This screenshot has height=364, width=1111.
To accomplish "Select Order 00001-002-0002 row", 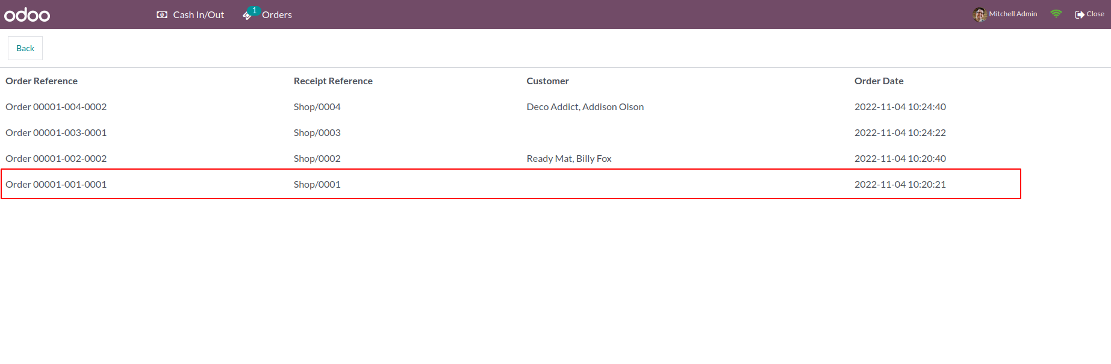I will tap(511, 158).
